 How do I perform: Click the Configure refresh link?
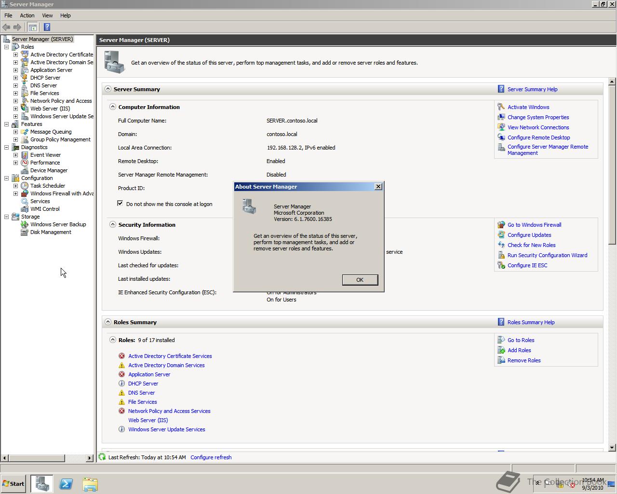pyautogui.click(x=211, y=457)
